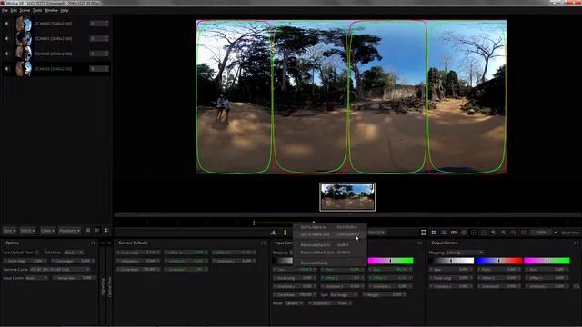Open the File menu
This screenshot has height=327, width=582.
pyautogui.click(x=5, y=10)
